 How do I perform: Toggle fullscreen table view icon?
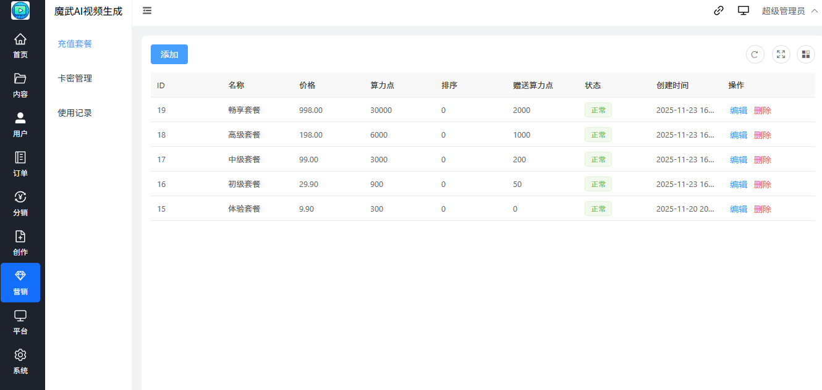tap(781, 54)
